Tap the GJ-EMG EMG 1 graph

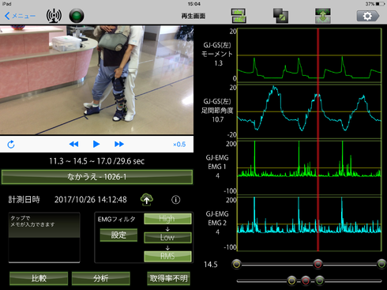(310, 168)
